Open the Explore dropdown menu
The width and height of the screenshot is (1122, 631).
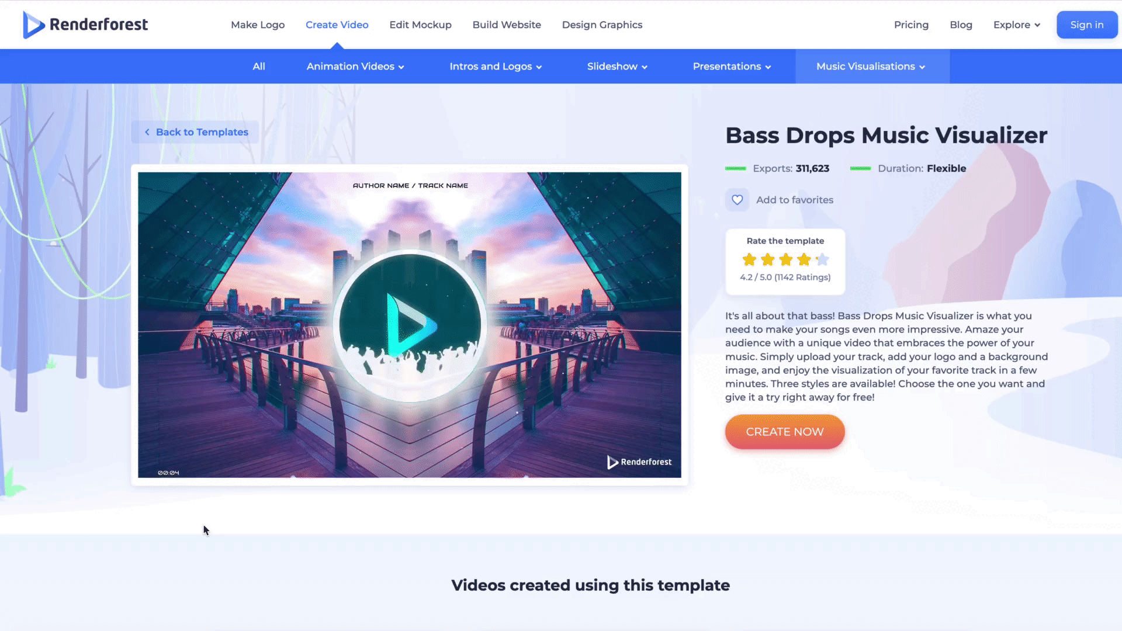coord(1016,25)
